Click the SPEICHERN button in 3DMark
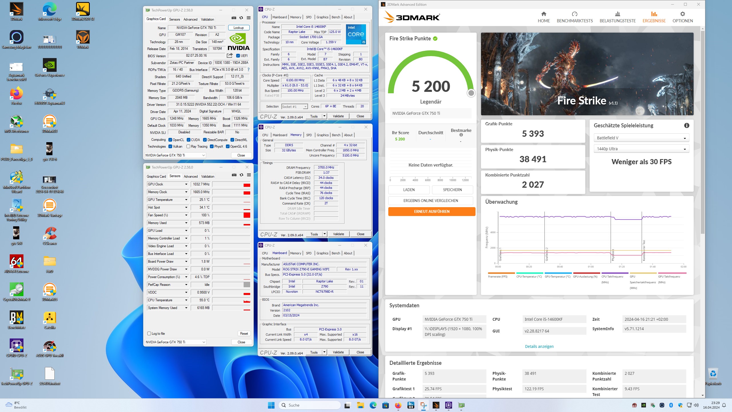 click(452, 190)
